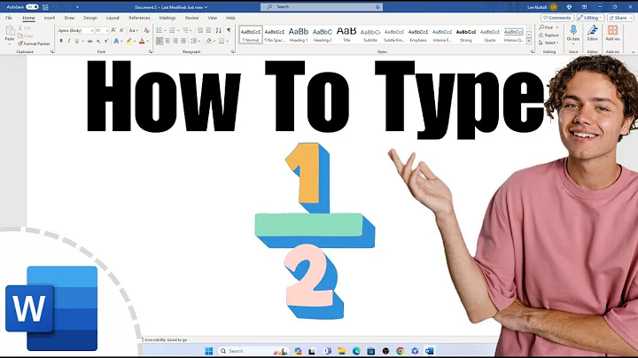Expand the Styles gallery more arrow
Viewport: 638px width, 358px height.
pyautogui.click(x=529, y=42)
